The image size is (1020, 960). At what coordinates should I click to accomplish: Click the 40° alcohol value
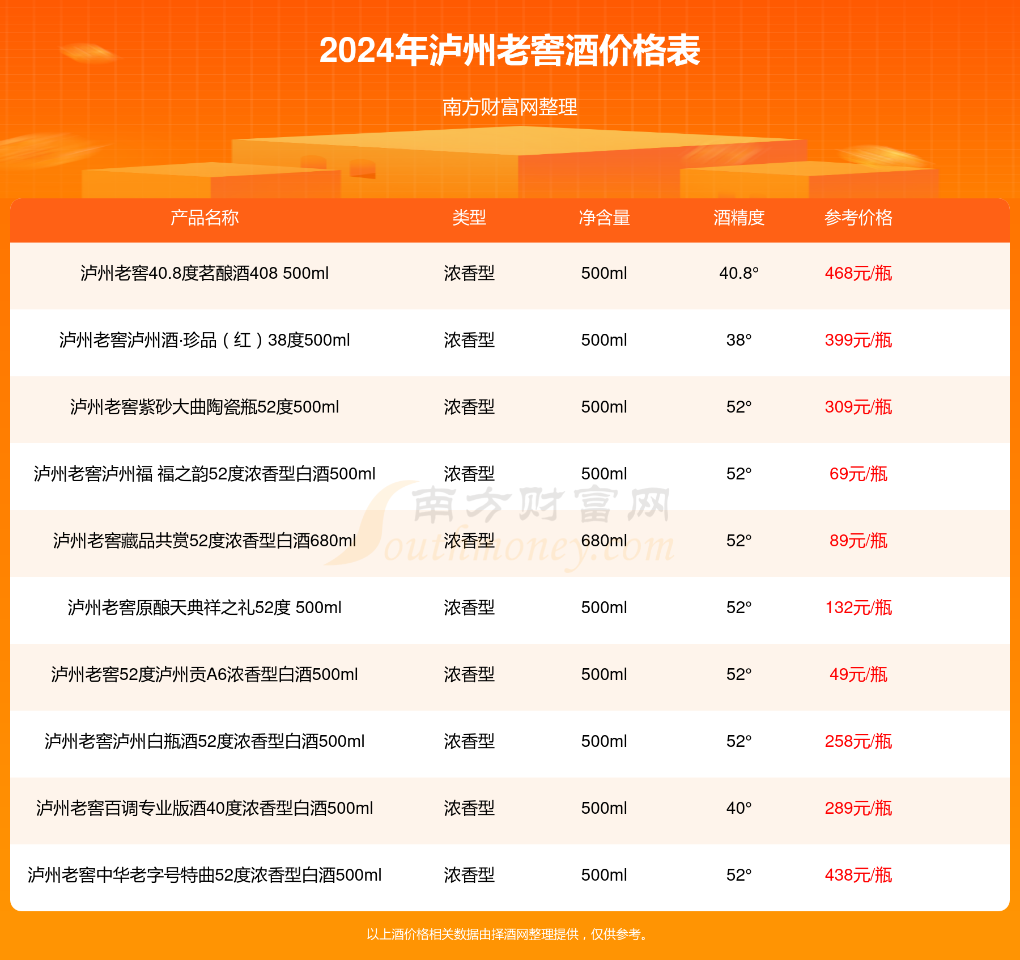(x=739, y=808)
